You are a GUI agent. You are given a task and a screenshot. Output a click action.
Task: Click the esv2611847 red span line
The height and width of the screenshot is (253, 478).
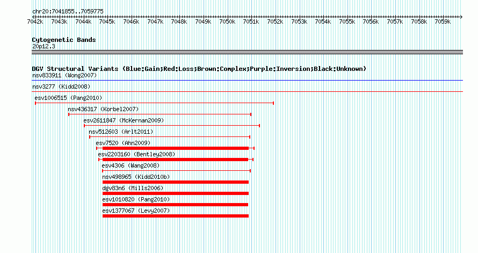pos(172,126)
